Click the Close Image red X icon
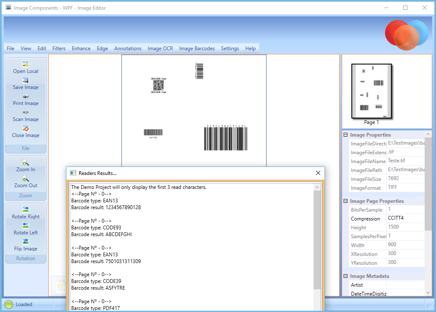This screenshot has height=312, width=436. click(x=26, y=129)
